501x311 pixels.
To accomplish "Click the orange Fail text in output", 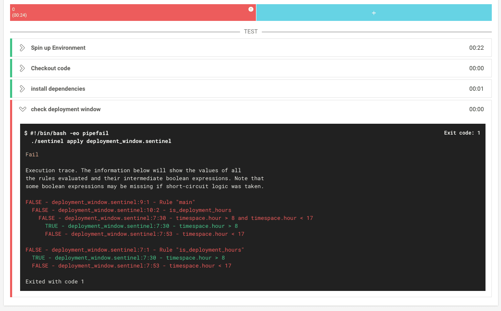I will (32, 154).
